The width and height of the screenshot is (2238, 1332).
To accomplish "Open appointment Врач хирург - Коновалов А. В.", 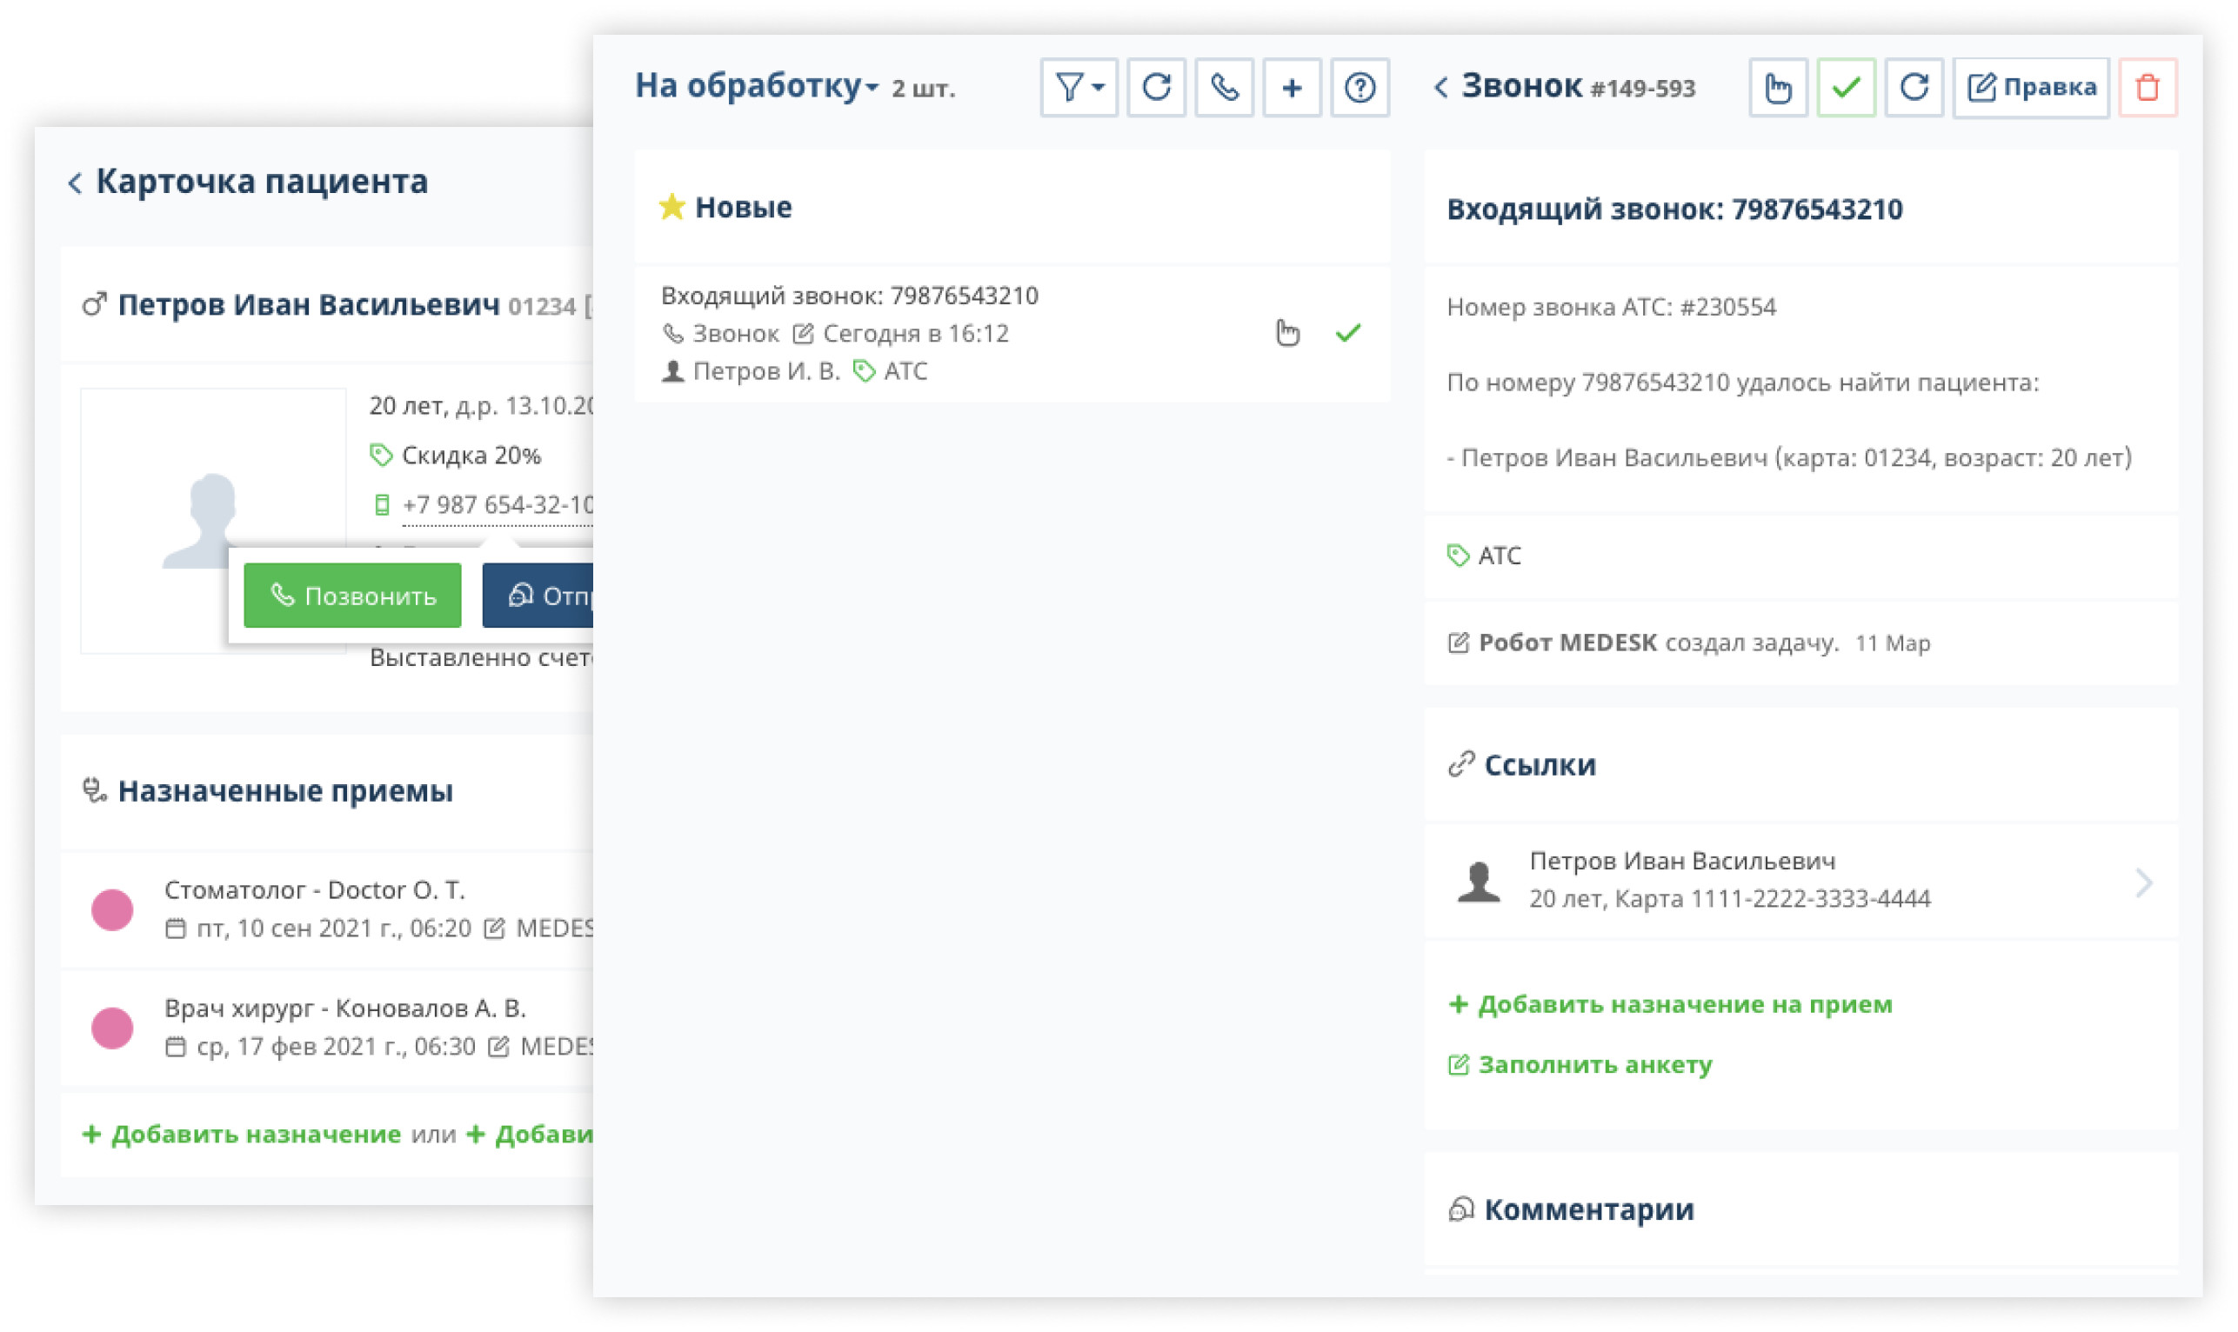I will click(328, 1026).
